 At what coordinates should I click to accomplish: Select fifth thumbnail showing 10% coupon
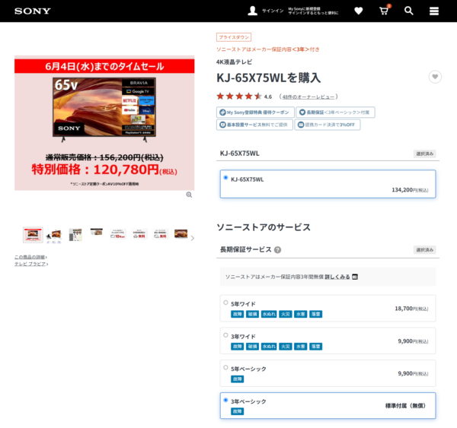pos(118,234)
